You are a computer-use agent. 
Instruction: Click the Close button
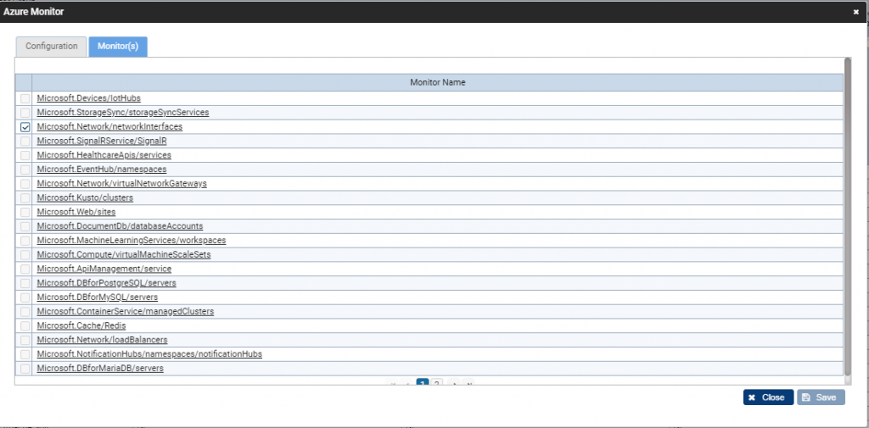click(x=768, y=397)
